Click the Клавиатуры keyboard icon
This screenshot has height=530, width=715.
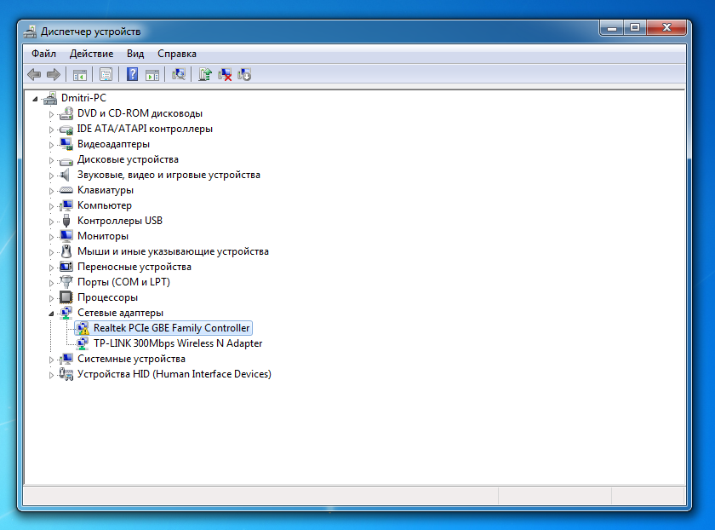tap(66, 190)
